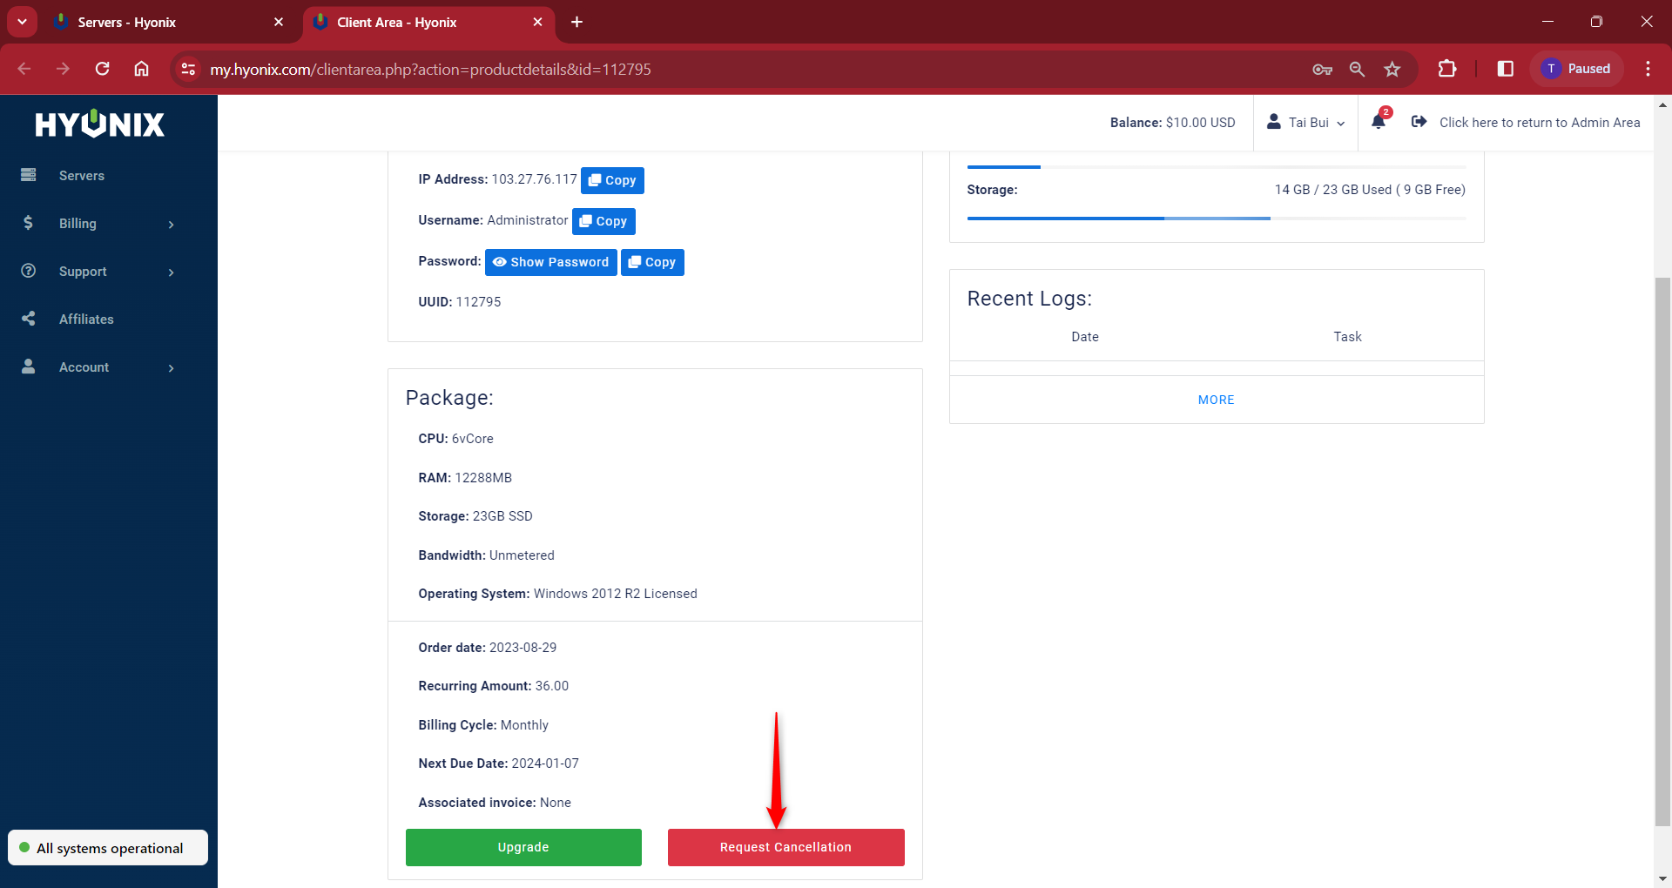Open the browser extensions icon
Image resolution: width=1672 pixels, height=888 pixels.
coord(1447,69)
